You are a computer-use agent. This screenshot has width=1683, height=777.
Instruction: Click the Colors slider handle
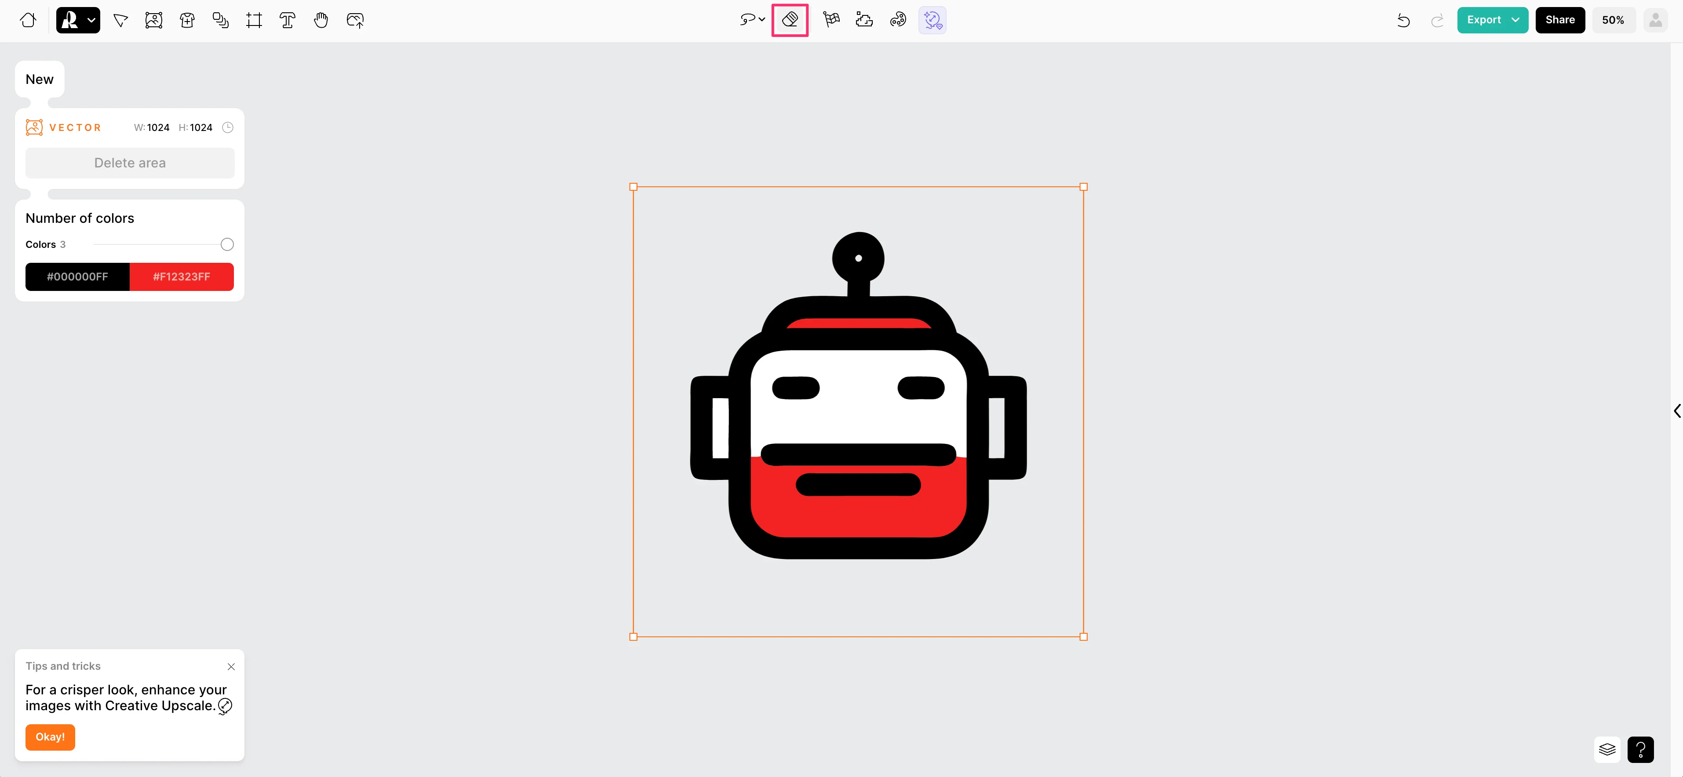click(x=227, y=244)
